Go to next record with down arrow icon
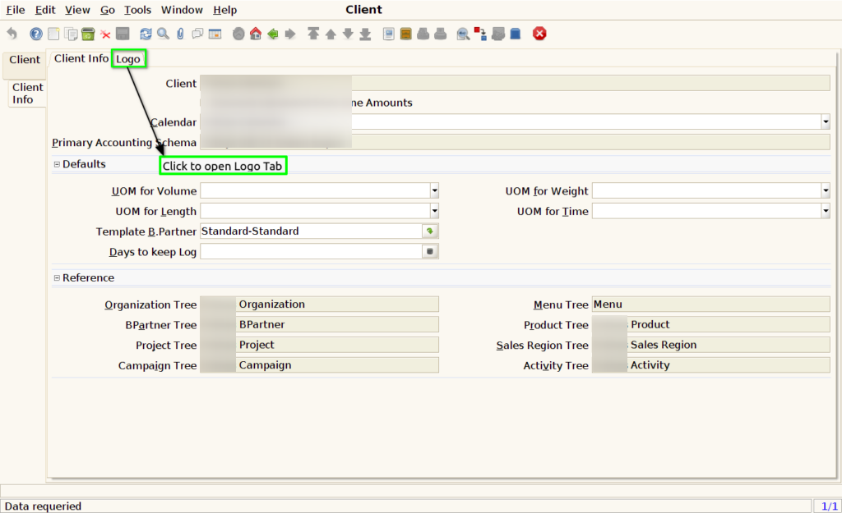Image resolution: width=842 pixels, height=513 pixels. (x=348, y=34)
